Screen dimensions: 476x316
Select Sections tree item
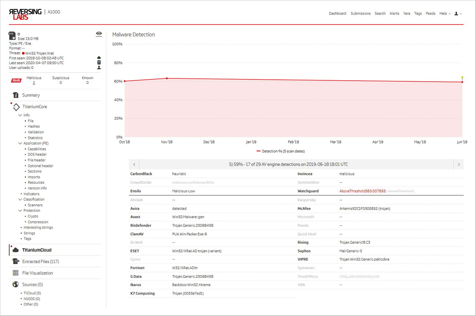[x=35, y=172]
